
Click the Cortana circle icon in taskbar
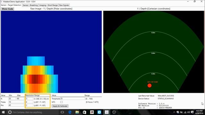[x=10, y=112]
